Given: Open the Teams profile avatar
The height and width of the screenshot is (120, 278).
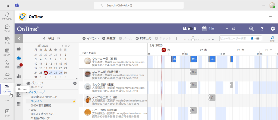Looking at the screenshot, I should [272, 5].
